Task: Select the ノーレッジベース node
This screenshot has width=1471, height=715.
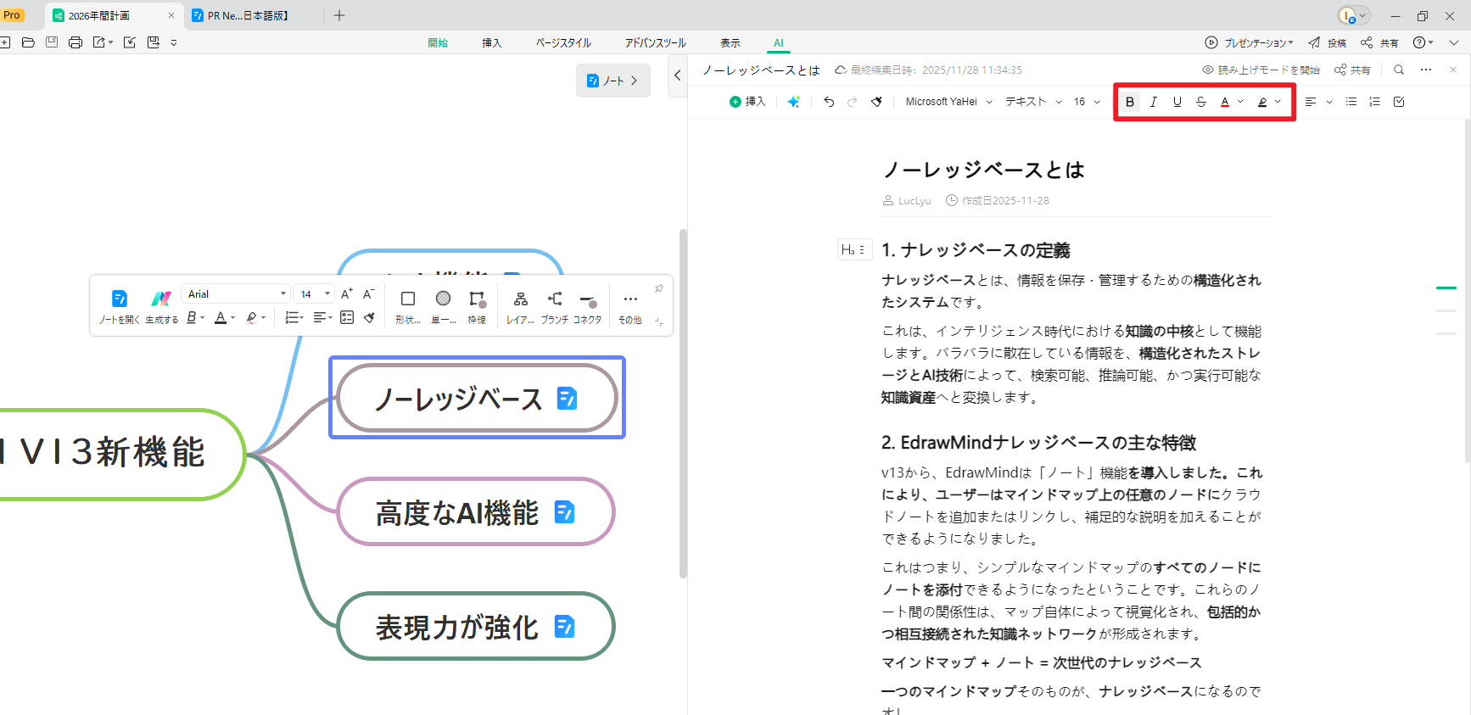Action: pyautogui.click(x=477, y=398)
